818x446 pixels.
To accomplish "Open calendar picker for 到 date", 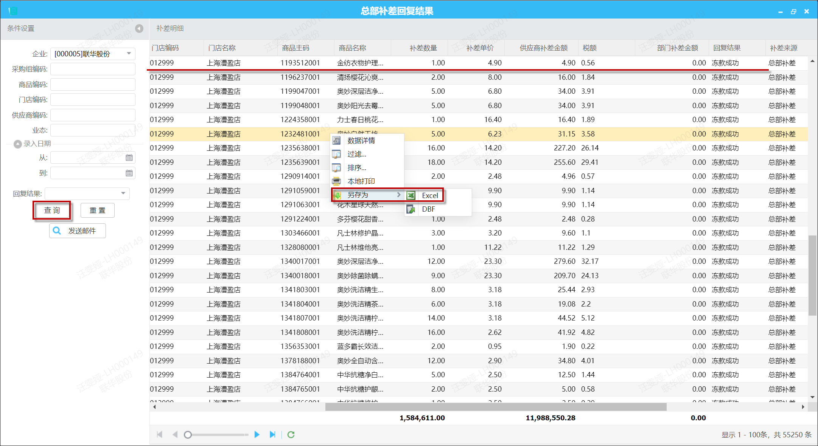I will 129,173.
